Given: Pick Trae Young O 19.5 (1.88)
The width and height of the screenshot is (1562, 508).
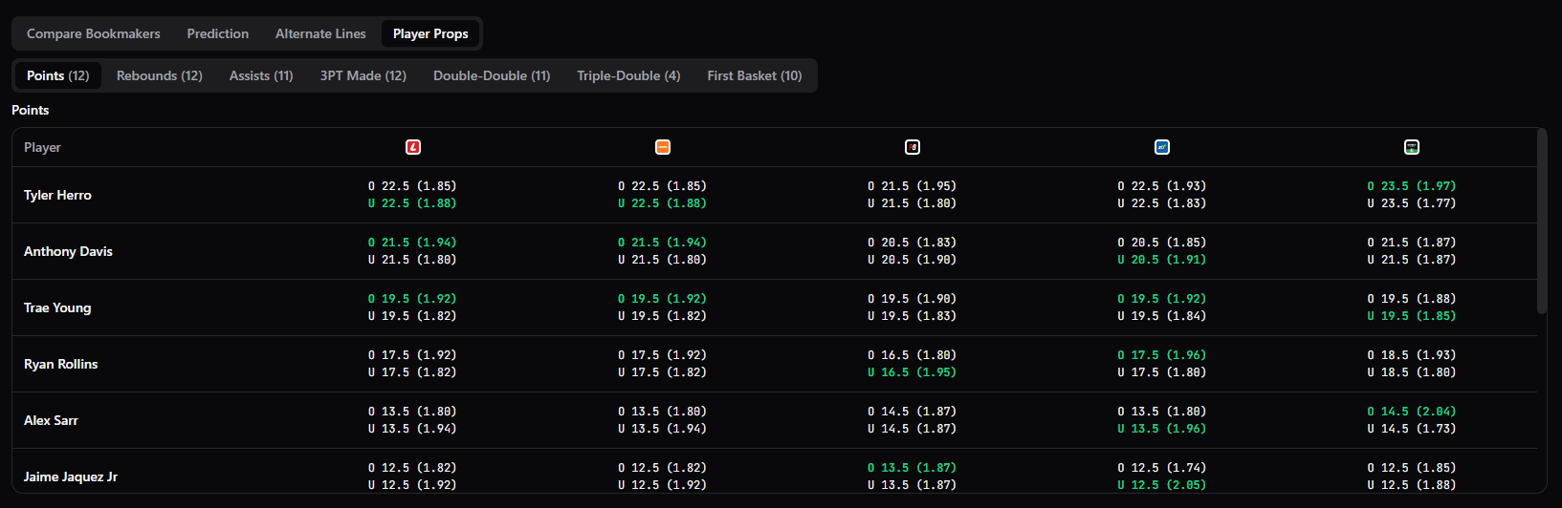Looking at the screenshot, I should coord(1412,299).
